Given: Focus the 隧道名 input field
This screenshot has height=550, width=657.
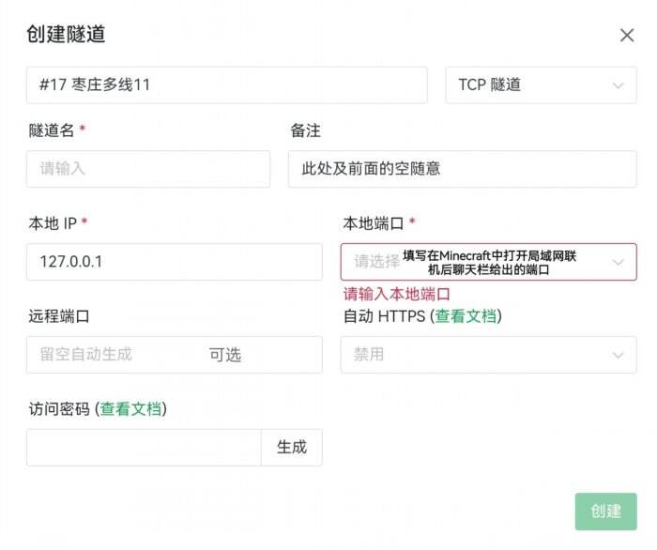Looking at the screenshot, I should tap(148, 169).
